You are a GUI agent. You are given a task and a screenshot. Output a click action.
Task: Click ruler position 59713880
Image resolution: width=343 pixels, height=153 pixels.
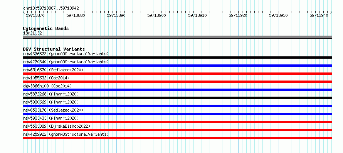click(76, 15)
